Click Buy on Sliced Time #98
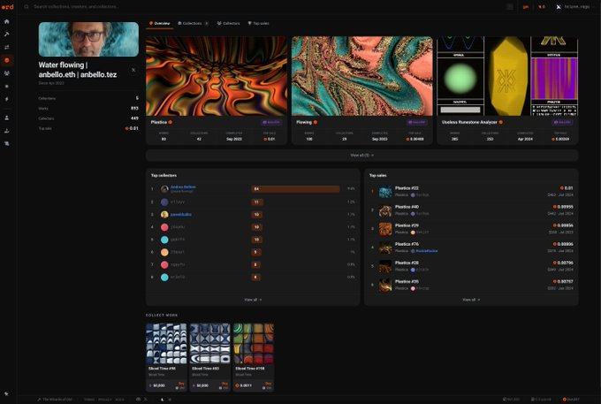Viewport: 601px width, 404px height. pyautogui.click(x=181, y=384)
